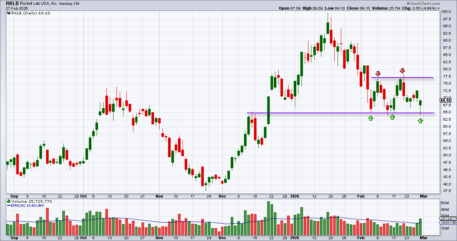Click the Nov label under the price panel
Screen dimensions: 457x241
[x=159, y=196]
